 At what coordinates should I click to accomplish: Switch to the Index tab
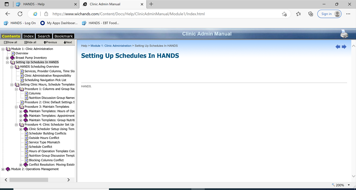(x=29, y=36)
